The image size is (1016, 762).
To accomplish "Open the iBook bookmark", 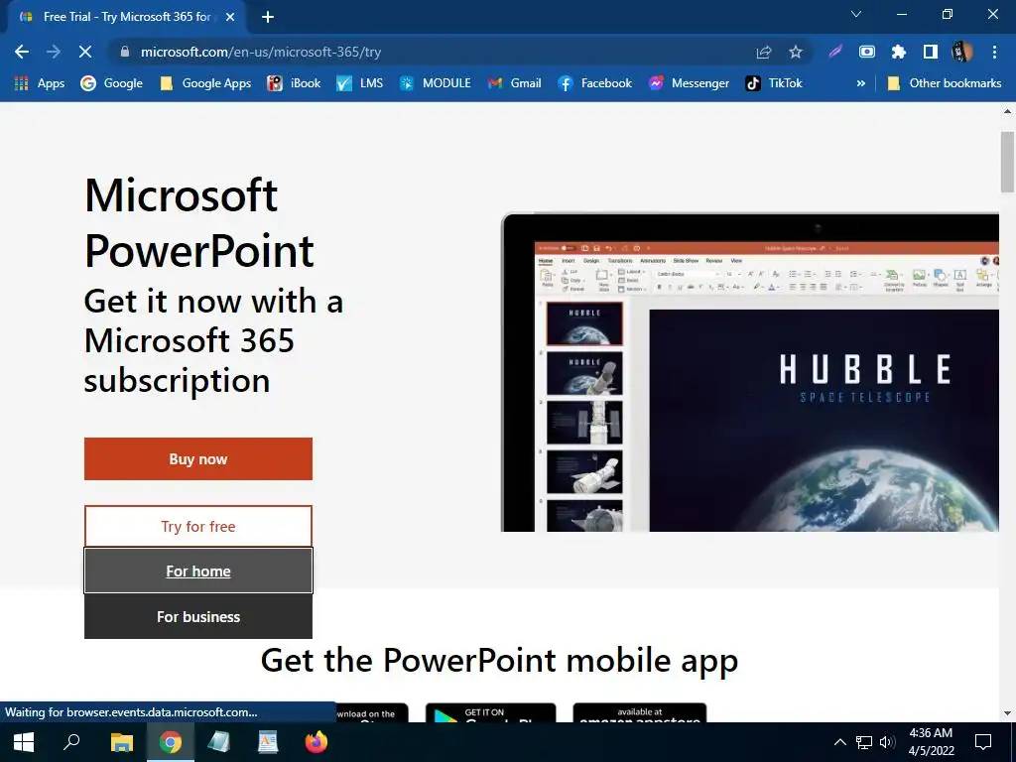I will pos(294,83).
